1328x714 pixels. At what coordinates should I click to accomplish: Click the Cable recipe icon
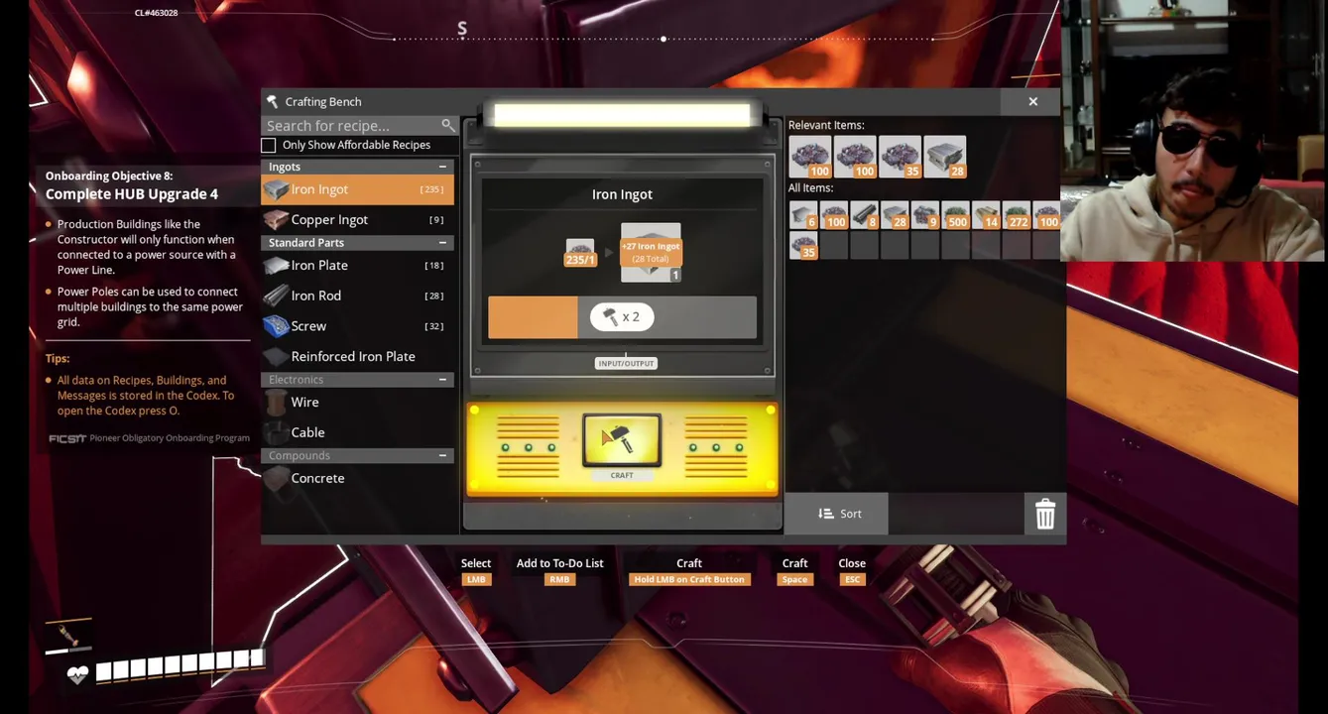(x=277, y=432)
